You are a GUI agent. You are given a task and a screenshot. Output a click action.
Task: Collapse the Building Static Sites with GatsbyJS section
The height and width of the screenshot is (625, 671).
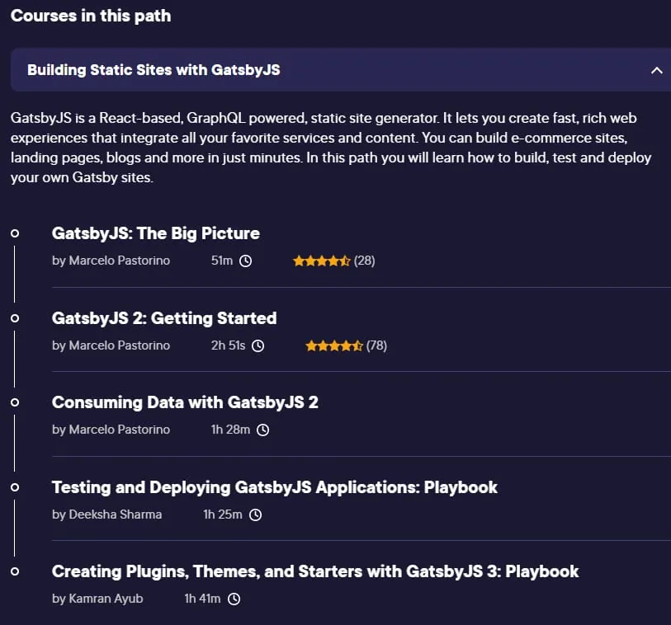(656, 70)
